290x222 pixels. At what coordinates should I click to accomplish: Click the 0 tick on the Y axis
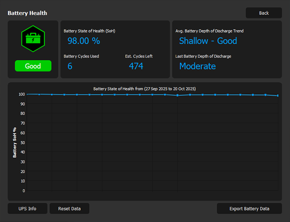(x=24, y=191)
